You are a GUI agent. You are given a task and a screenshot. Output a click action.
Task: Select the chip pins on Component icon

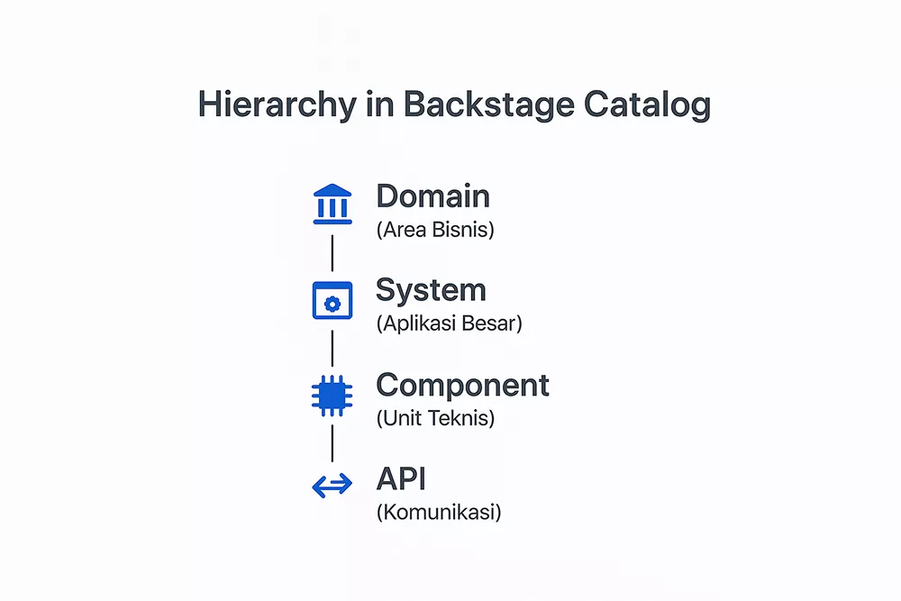click(x=317, y=395)
